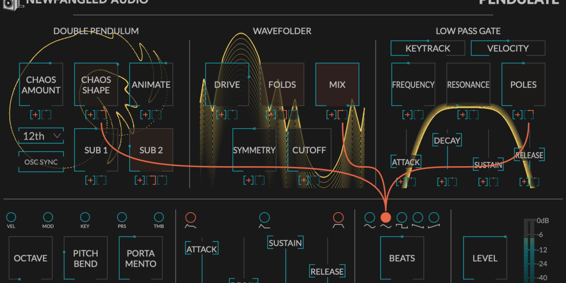The height and width of the screenshot is (283, 566).
Task: Select the active orange LFO shape
Action: tap(386, 217)
